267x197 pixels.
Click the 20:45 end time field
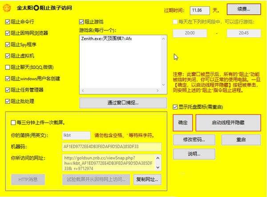(244, 33)
